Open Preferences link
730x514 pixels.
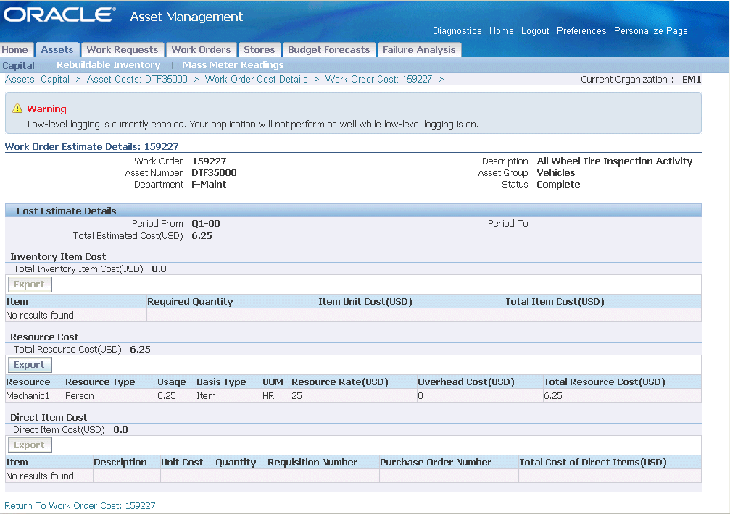click(581, 30)
